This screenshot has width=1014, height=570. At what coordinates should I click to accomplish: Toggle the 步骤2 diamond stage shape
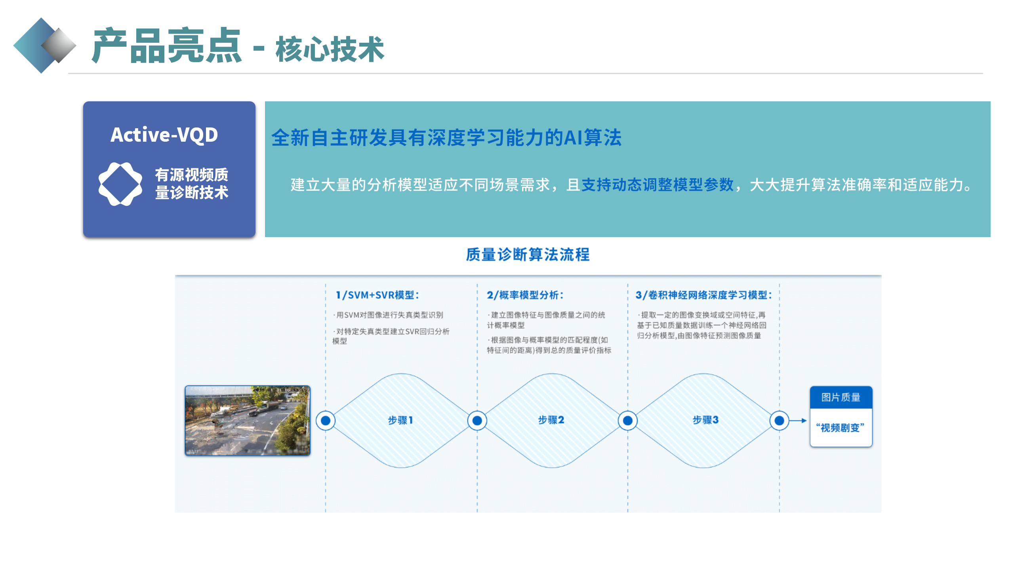pyautogui.click(x=552, y=421)
